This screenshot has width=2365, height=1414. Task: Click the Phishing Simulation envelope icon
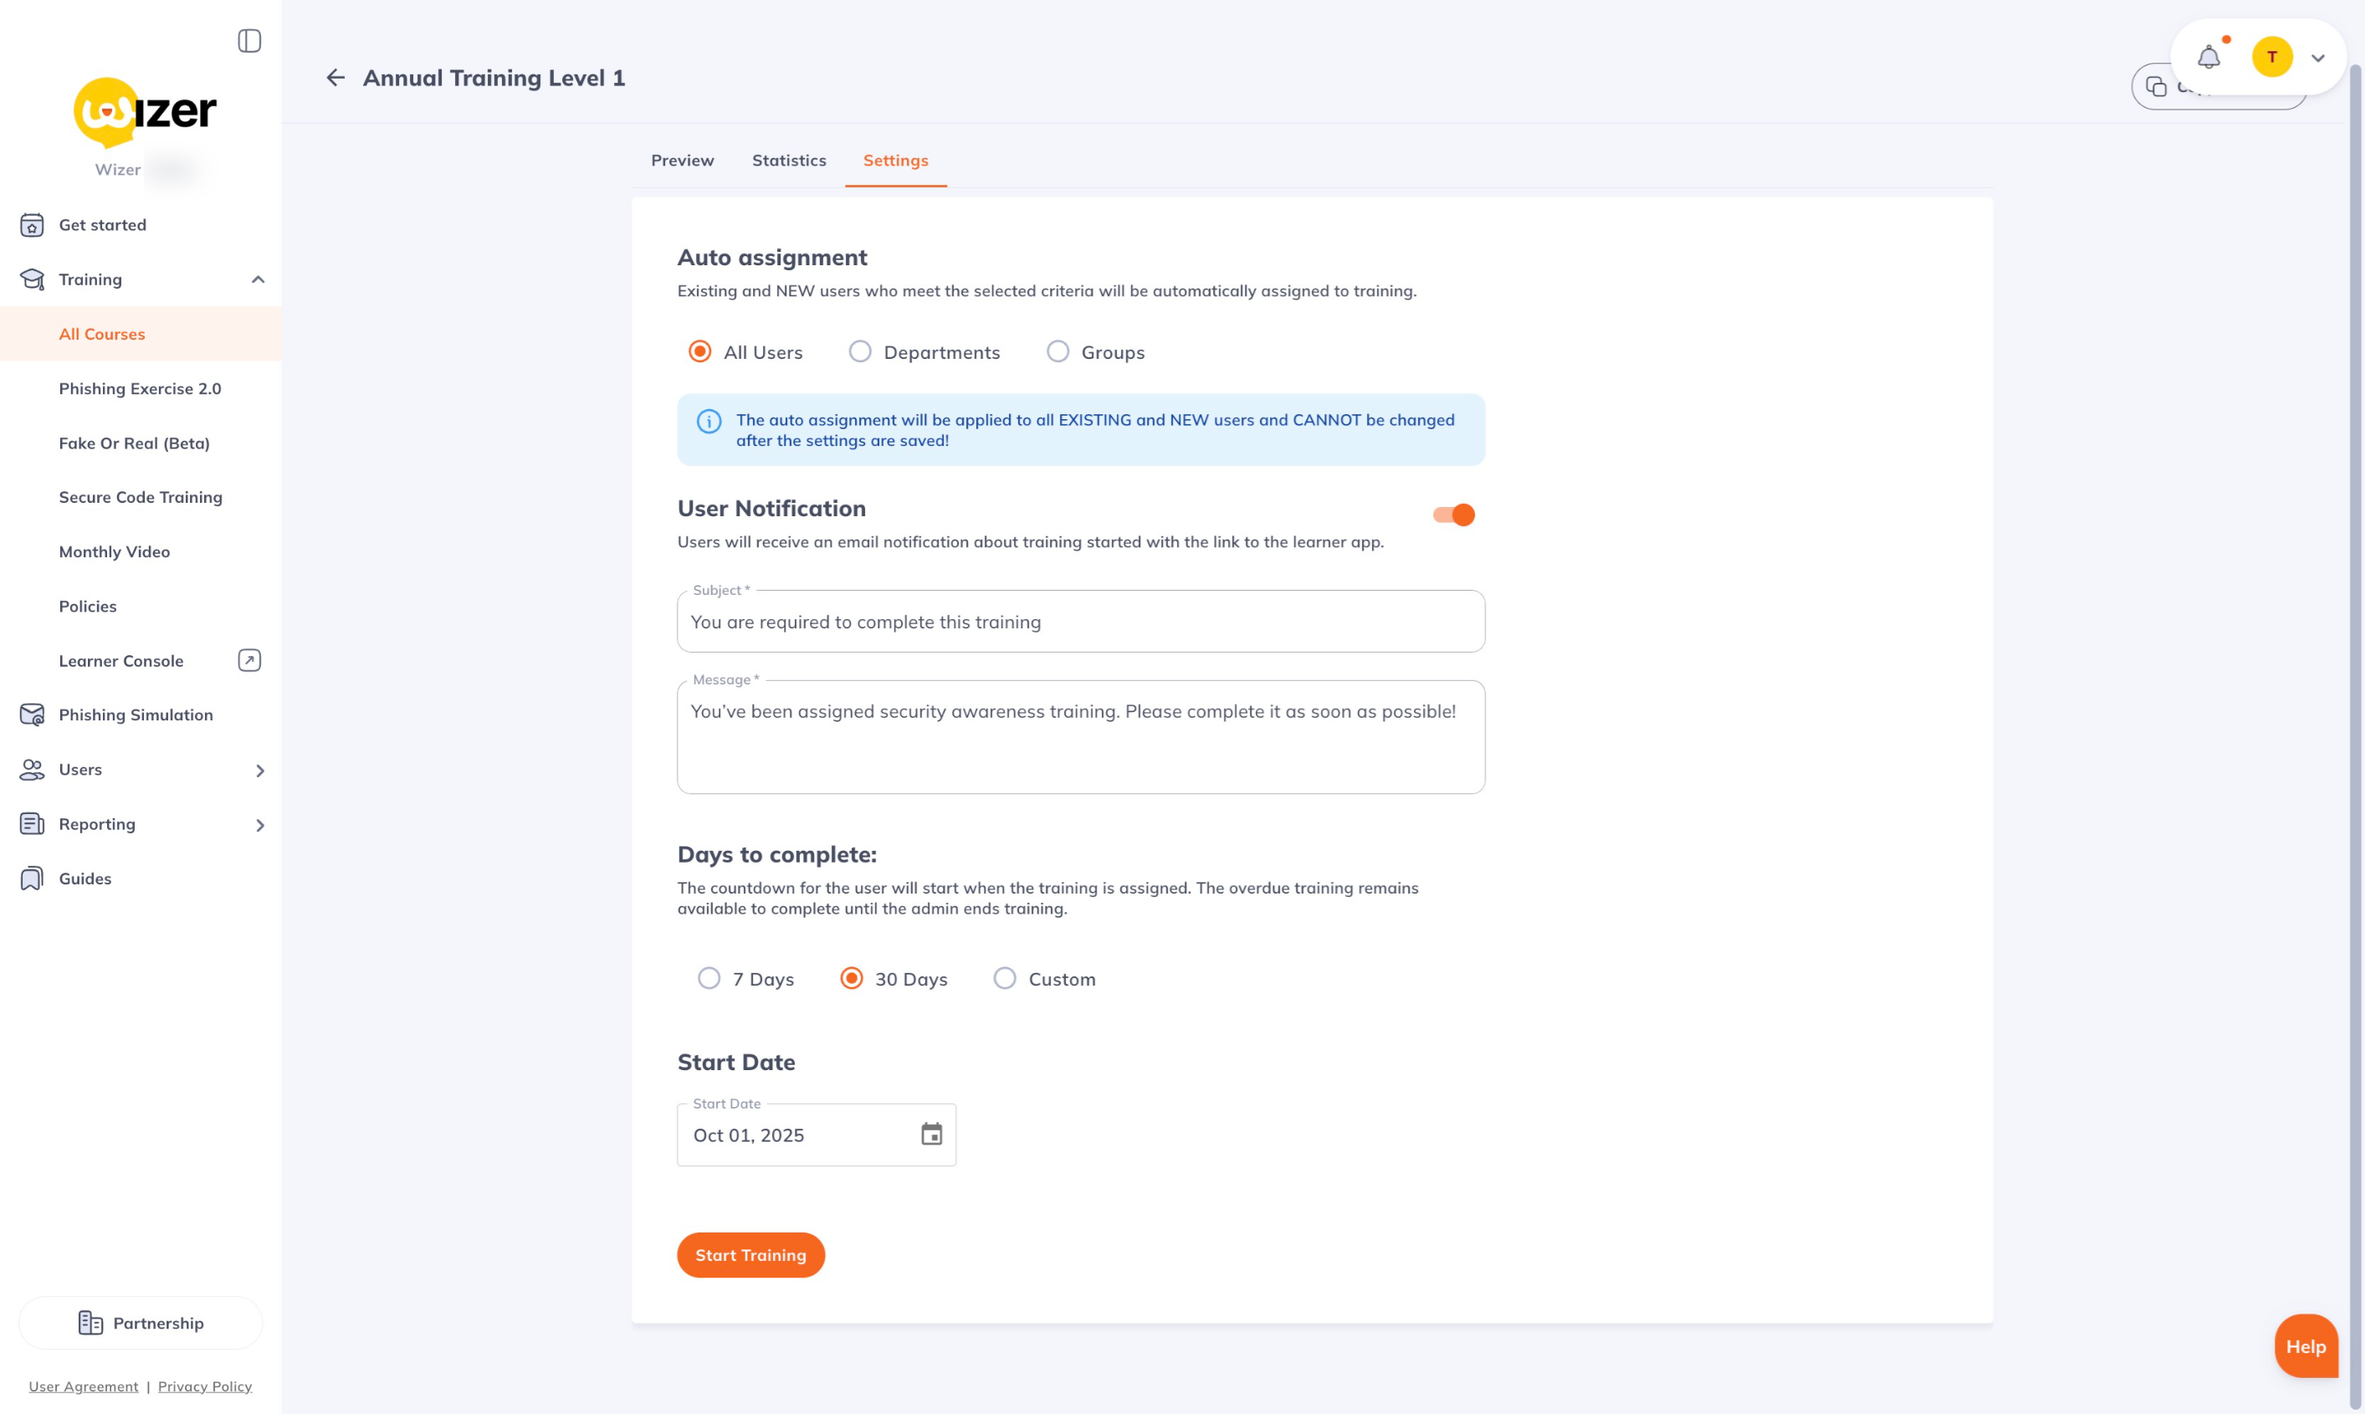33,715
